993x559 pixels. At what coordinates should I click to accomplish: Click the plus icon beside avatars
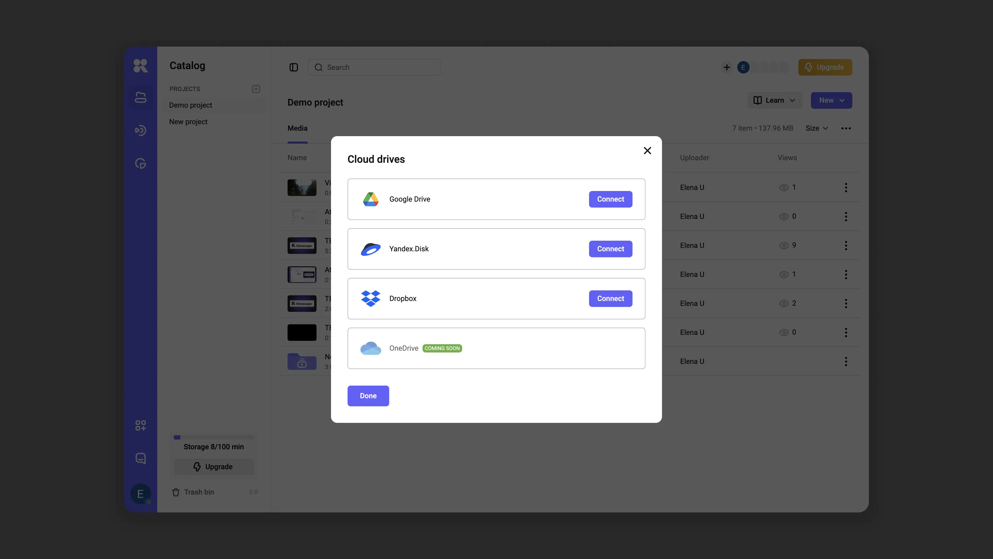727,68
